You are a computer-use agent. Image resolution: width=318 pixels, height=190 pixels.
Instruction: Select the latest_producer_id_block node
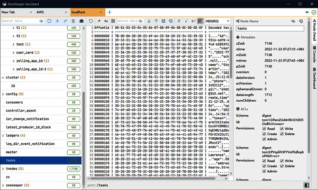pyautogui.click(x=41, y=127)
